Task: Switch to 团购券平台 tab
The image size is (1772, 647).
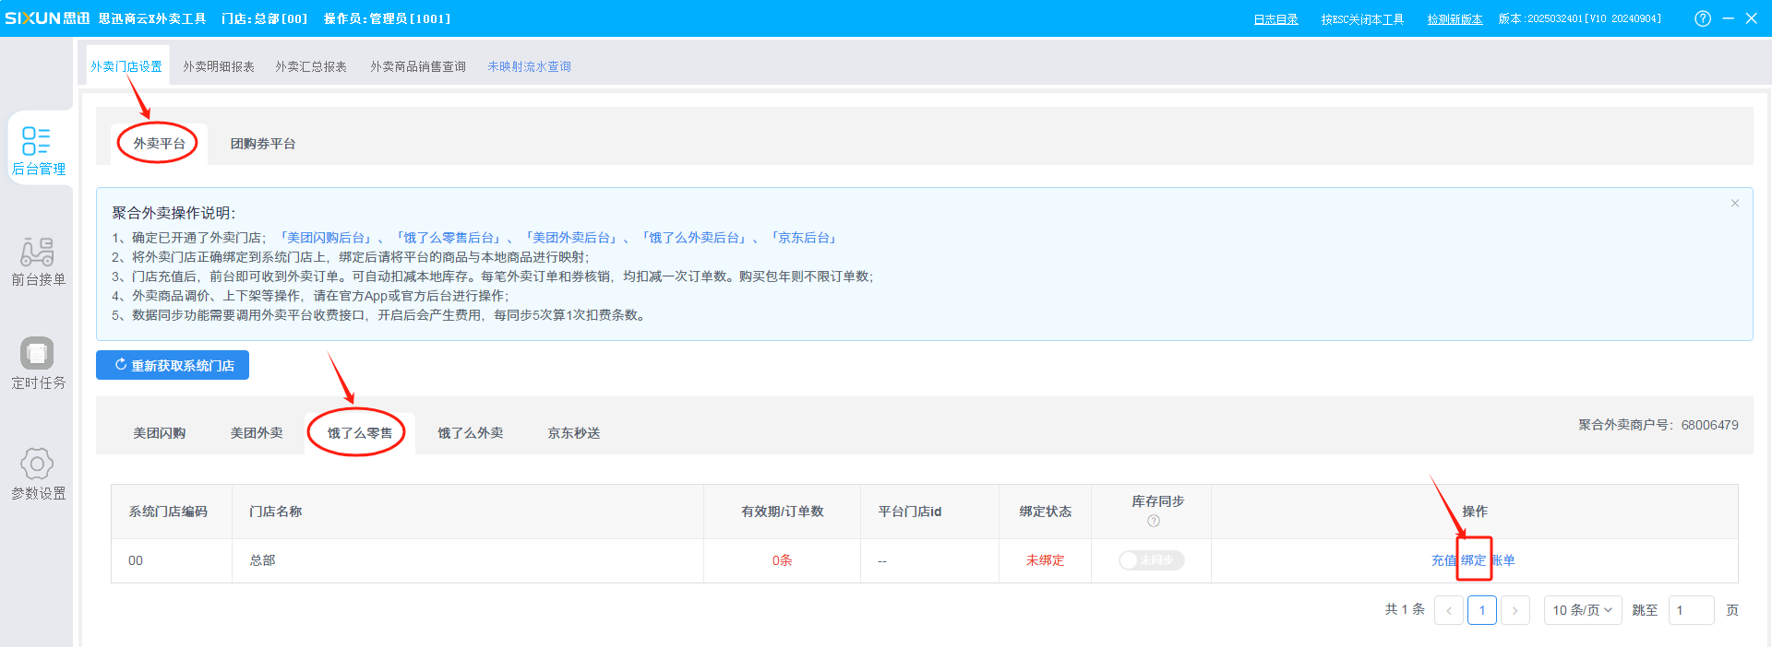Action: (x=263, y=144)
